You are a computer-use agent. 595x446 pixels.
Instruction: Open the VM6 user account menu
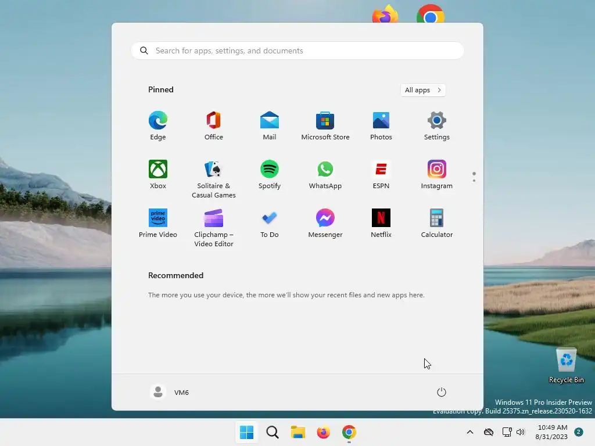click(x=170, y=392)
